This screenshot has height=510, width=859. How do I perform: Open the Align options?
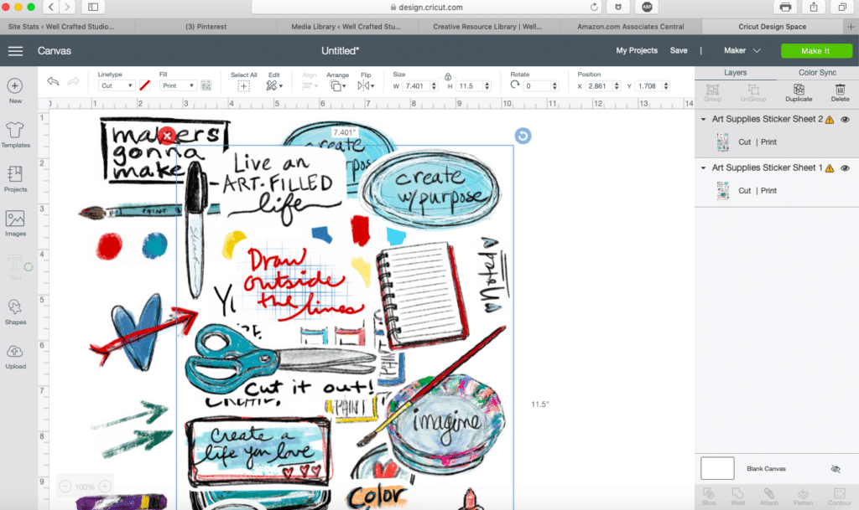(310, 85)
